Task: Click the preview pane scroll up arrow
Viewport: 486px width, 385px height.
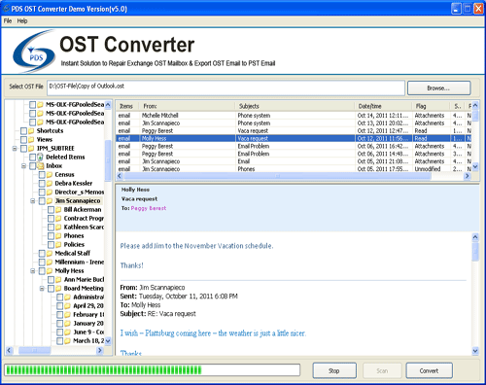Action: tap(475, 237)
